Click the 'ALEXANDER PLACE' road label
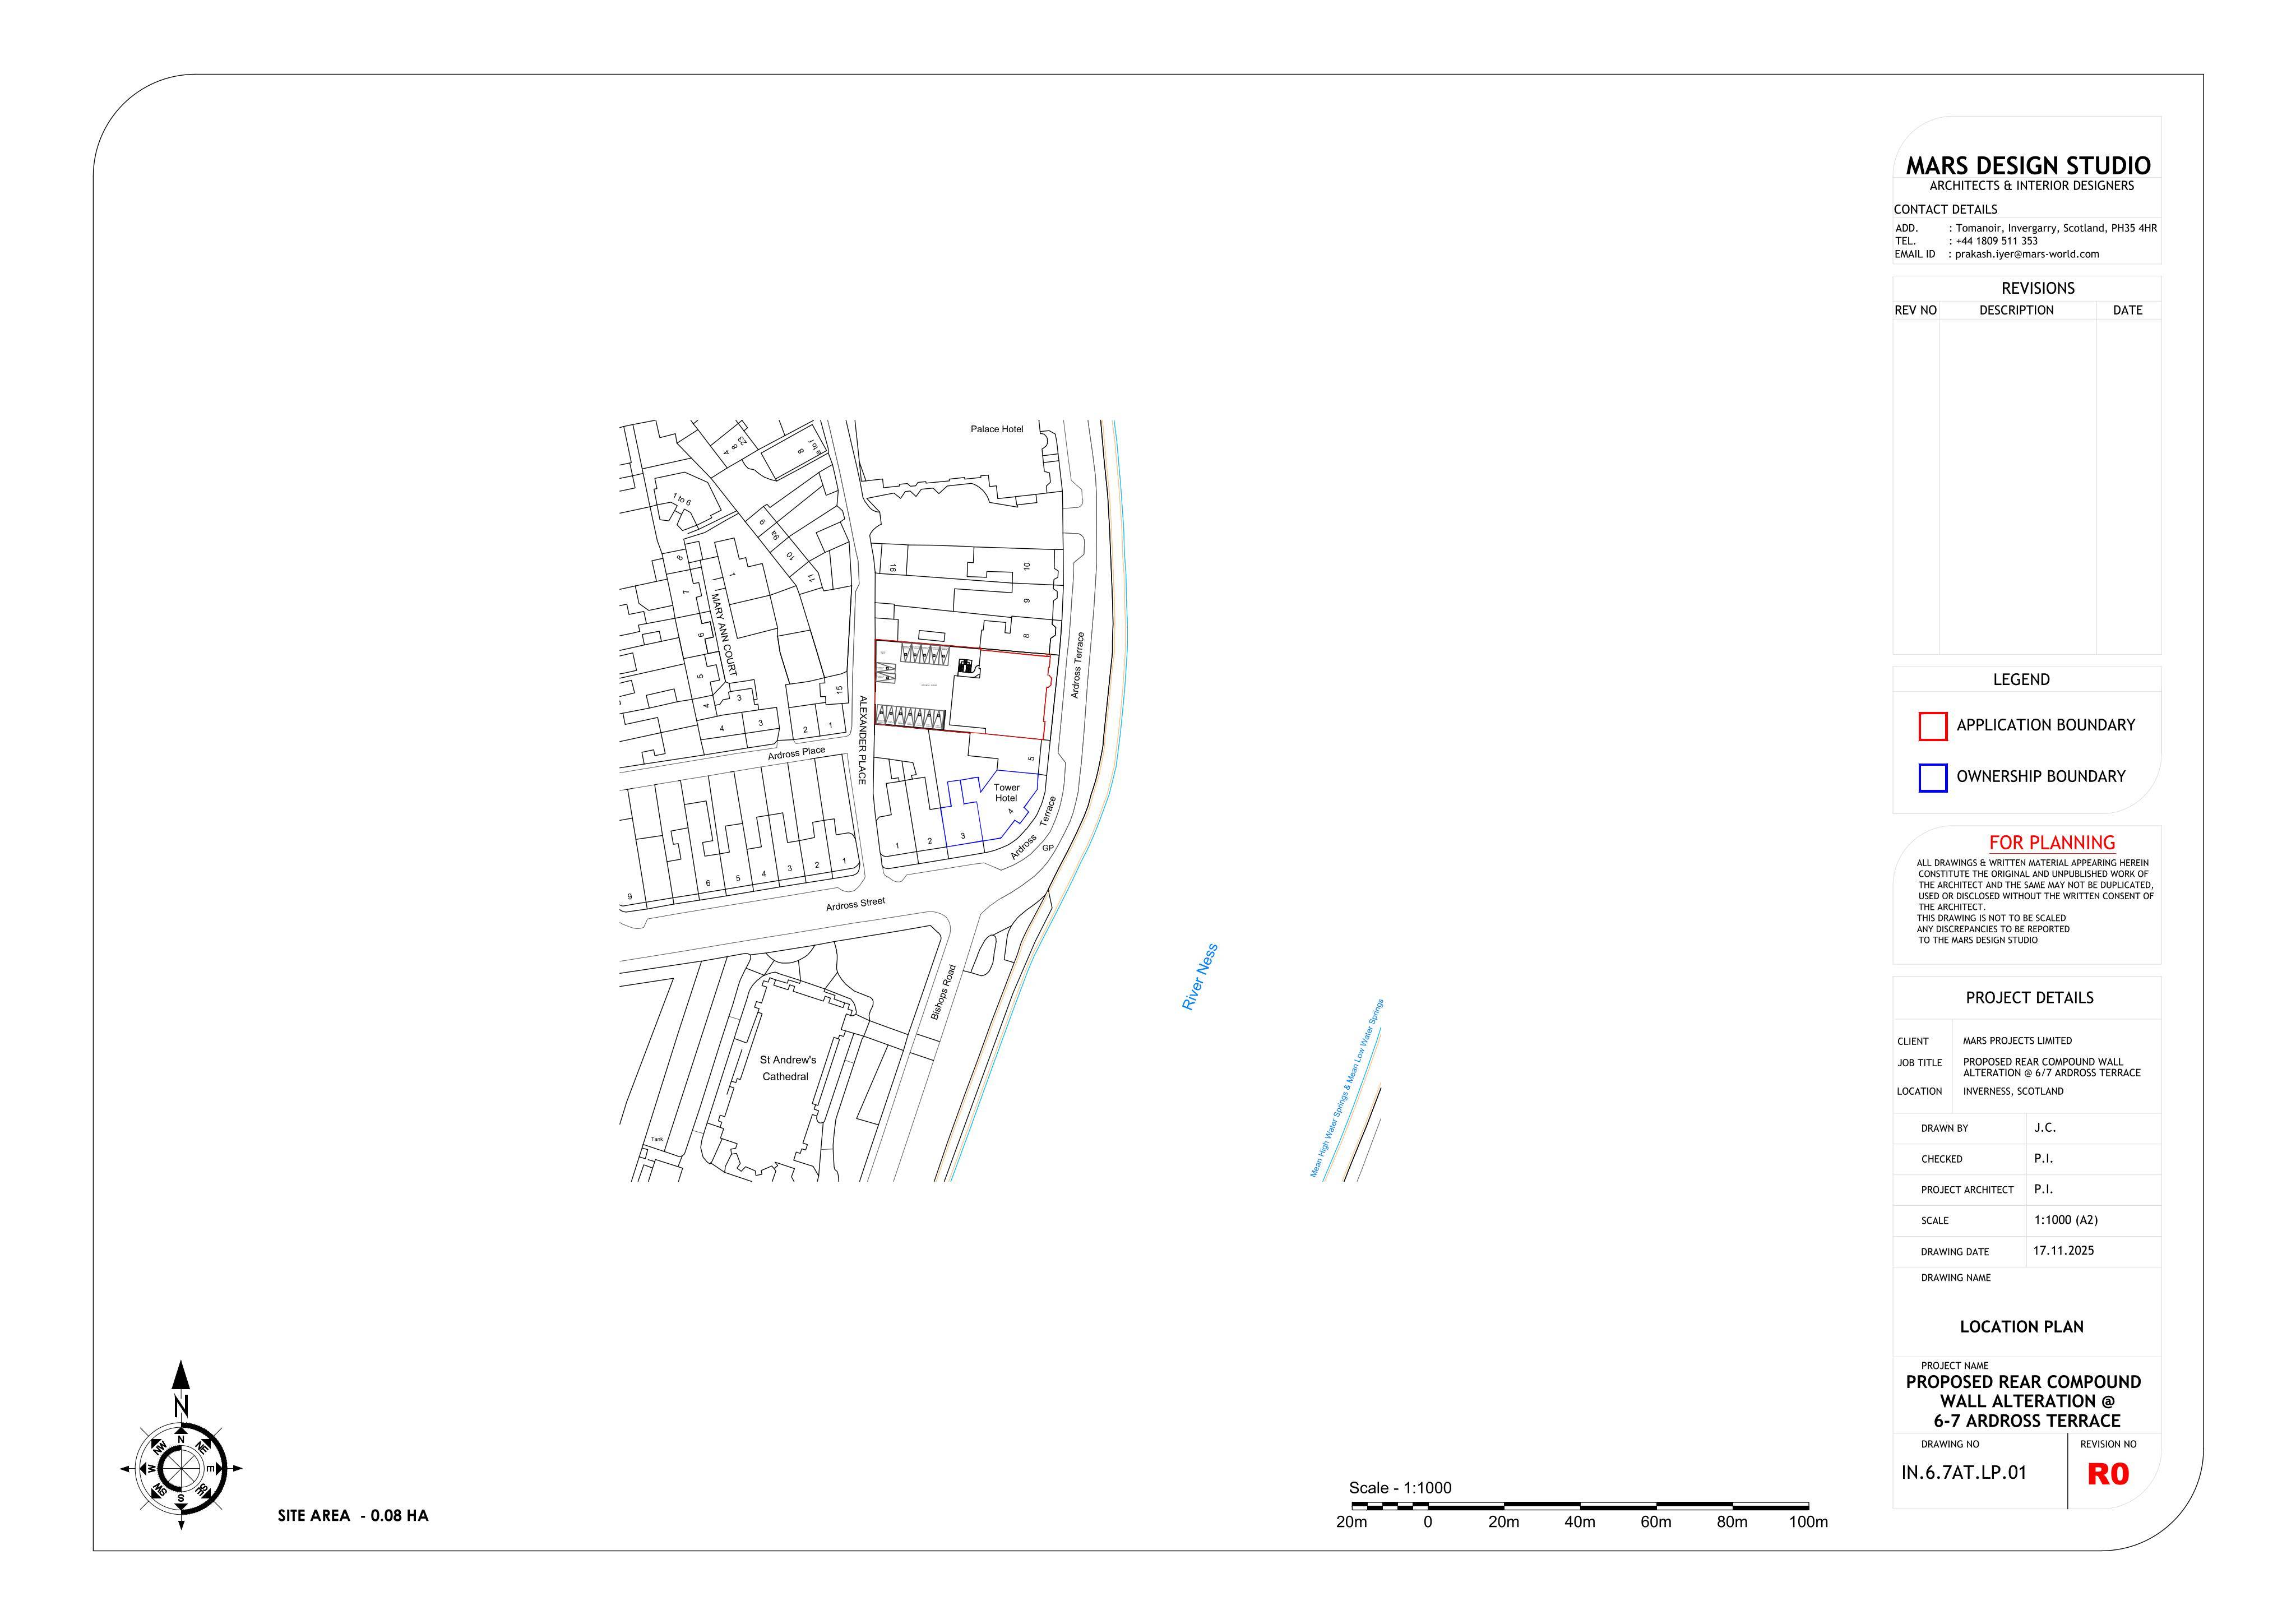This screenshot has width=2296, height=1624. (862, 740)
